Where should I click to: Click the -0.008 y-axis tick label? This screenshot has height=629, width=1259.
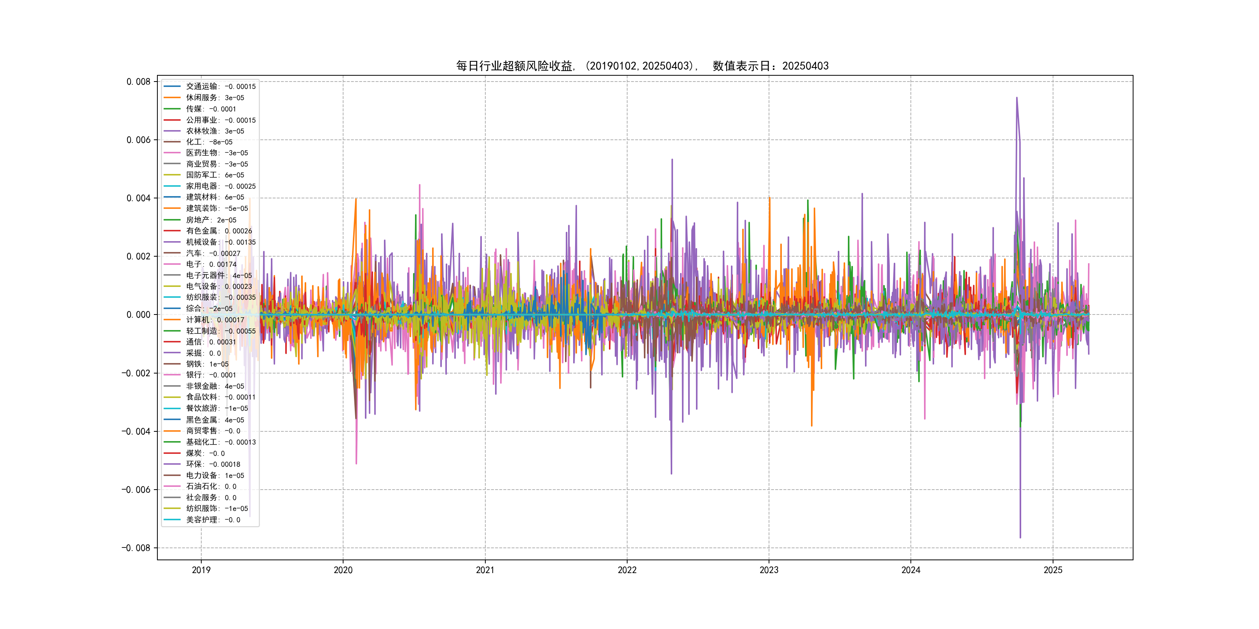(136, 548)
